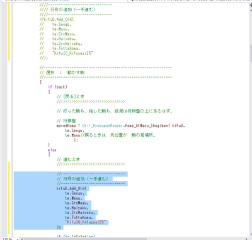Click the commented //kifuD.Add_Old( line
This screenshot has width=252, height=240.
(x=57, y=20)
